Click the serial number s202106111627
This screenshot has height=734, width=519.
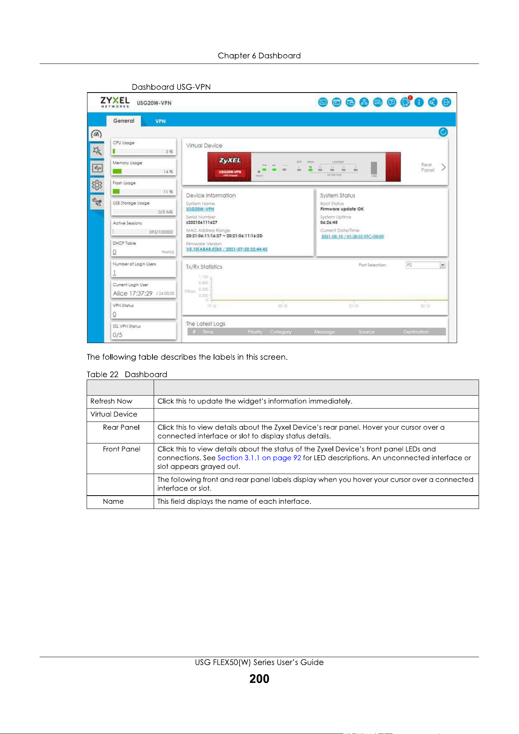pyautogui.click(x=201, y=223)
